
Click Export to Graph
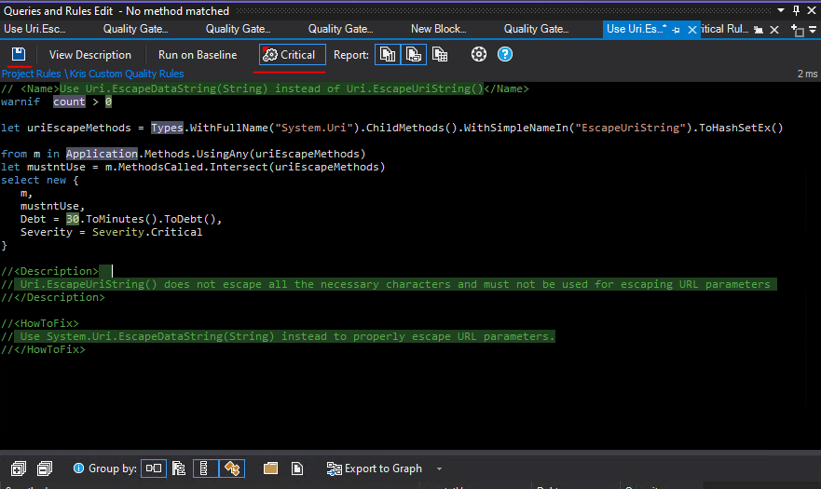pos(375,469)
